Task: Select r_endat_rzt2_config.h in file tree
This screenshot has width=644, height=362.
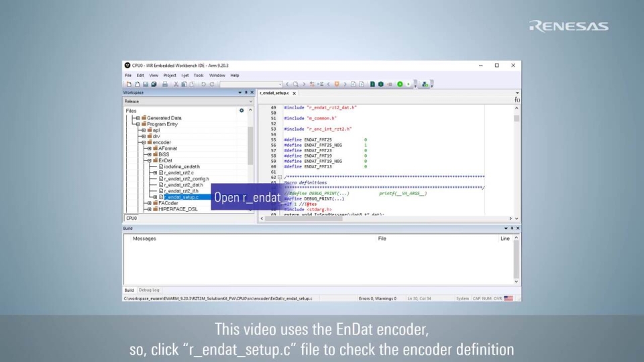Action: [x=186, y=179]
